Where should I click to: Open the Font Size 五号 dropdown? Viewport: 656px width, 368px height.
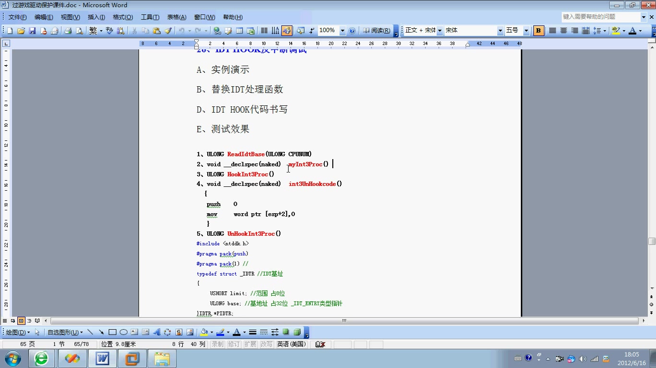(x=526, y=31)
